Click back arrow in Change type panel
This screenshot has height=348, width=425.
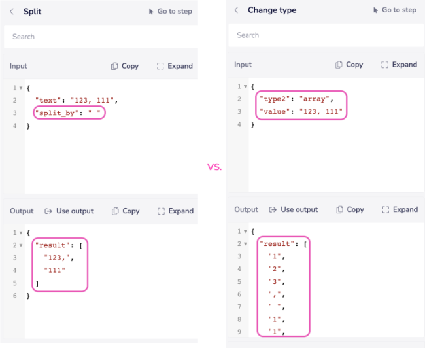click(x=236, y=10)
